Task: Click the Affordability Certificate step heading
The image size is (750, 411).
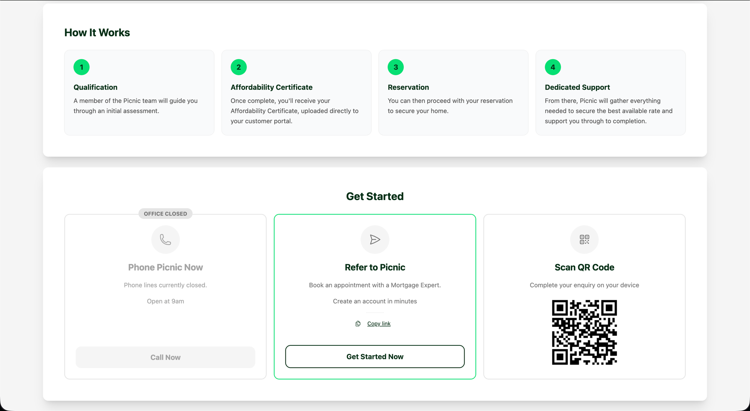Action: (x=271, y=87)
